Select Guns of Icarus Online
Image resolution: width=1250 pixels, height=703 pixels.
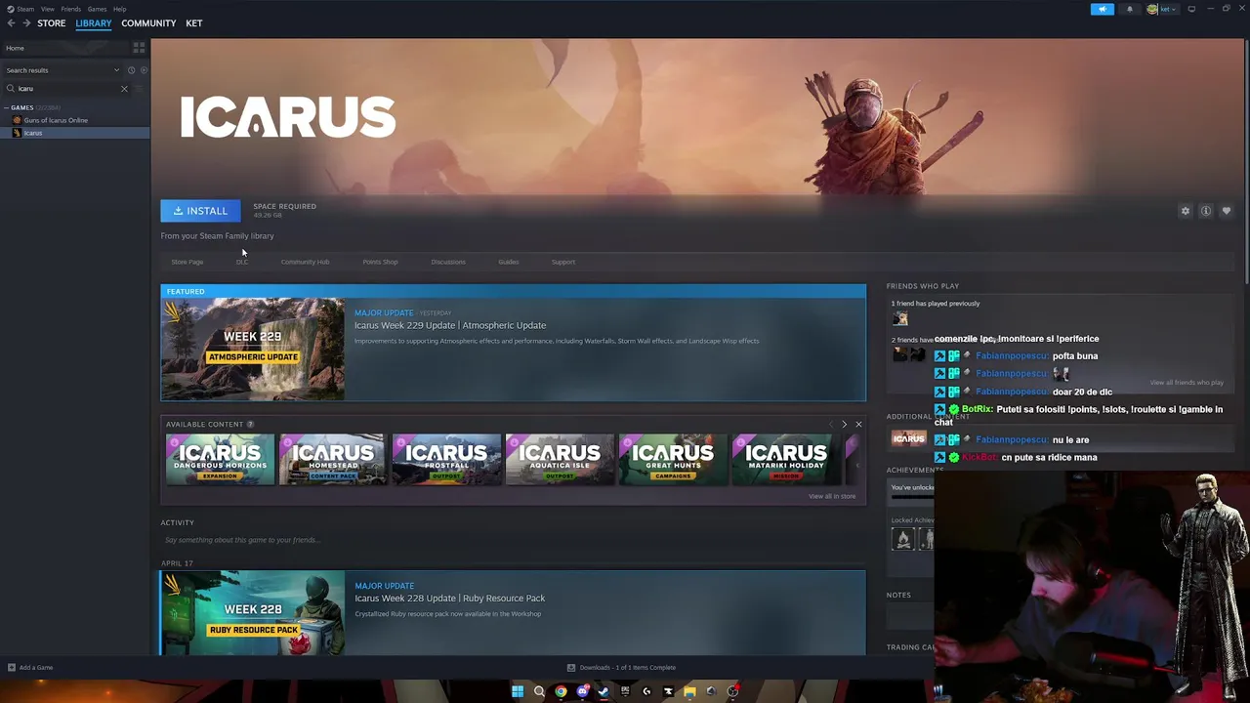pos(56,120)
